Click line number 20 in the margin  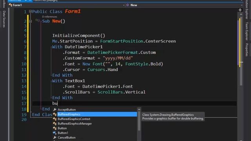[24, 119]
